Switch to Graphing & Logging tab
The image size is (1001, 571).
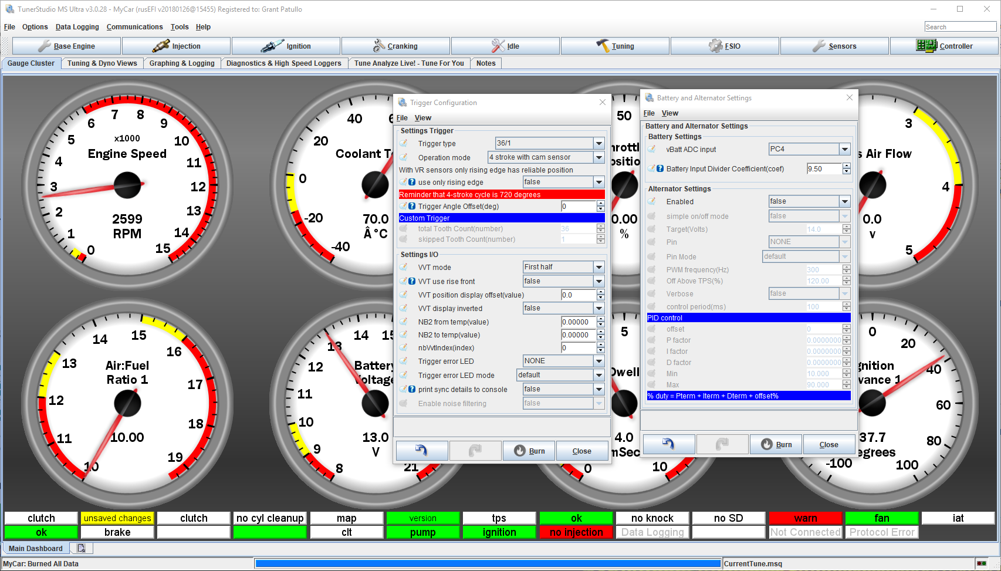tap(182, 63)
